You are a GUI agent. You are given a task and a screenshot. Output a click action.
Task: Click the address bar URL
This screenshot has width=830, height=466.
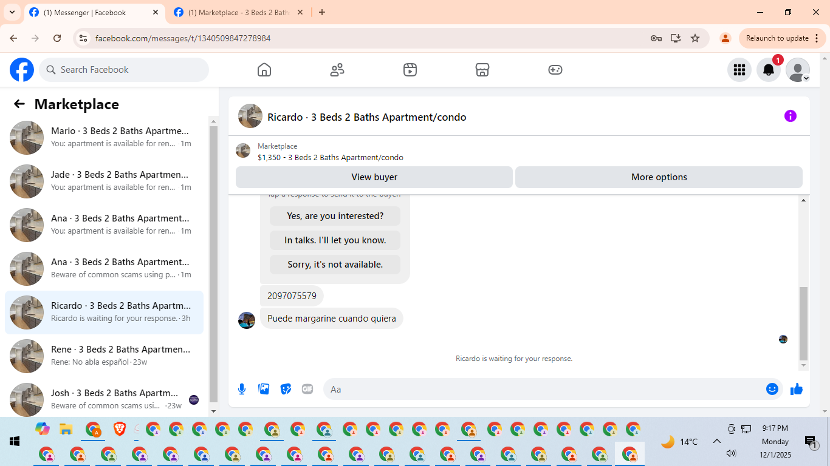183,38
